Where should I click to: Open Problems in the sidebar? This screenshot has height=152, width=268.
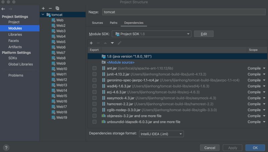(16, 75)
